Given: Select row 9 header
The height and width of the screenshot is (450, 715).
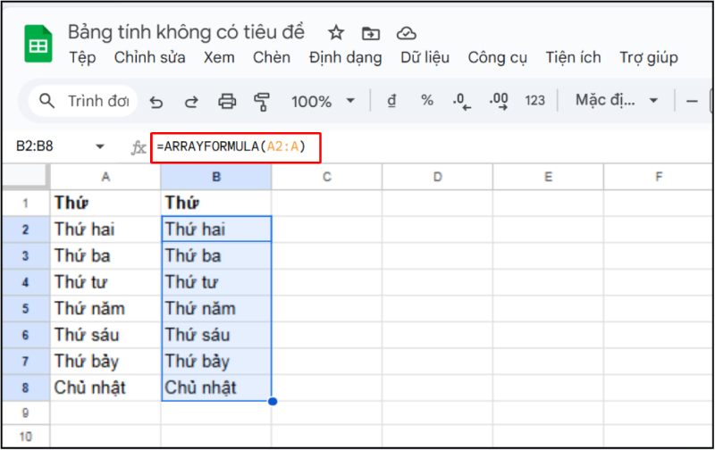Looking at the screenshot, I should [x=25, y=413].
